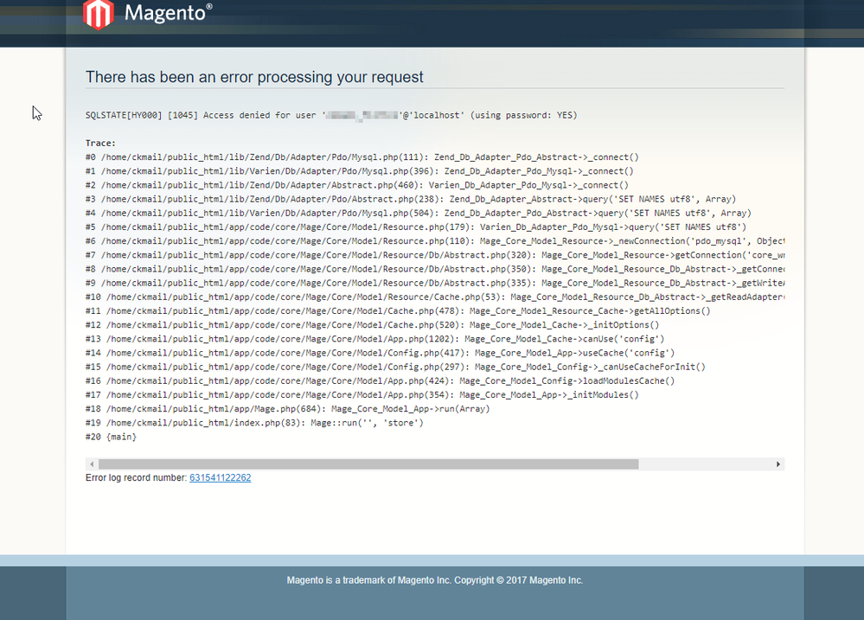Image resolution: width=864 pixels, height=620 pixels.
Task: Click trace line #14 Config.php(417)
Action: click(x=380, y=354)
